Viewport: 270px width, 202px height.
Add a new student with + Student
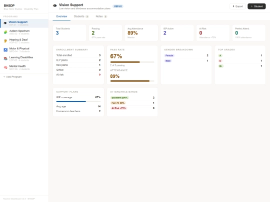pyautogui.click(x=256, y=6)
